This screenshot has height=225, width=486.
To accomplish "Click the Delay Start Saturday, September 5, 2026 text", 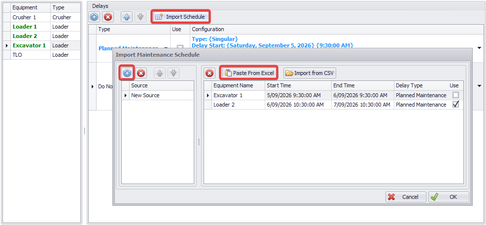I will [x=273, y=45].
